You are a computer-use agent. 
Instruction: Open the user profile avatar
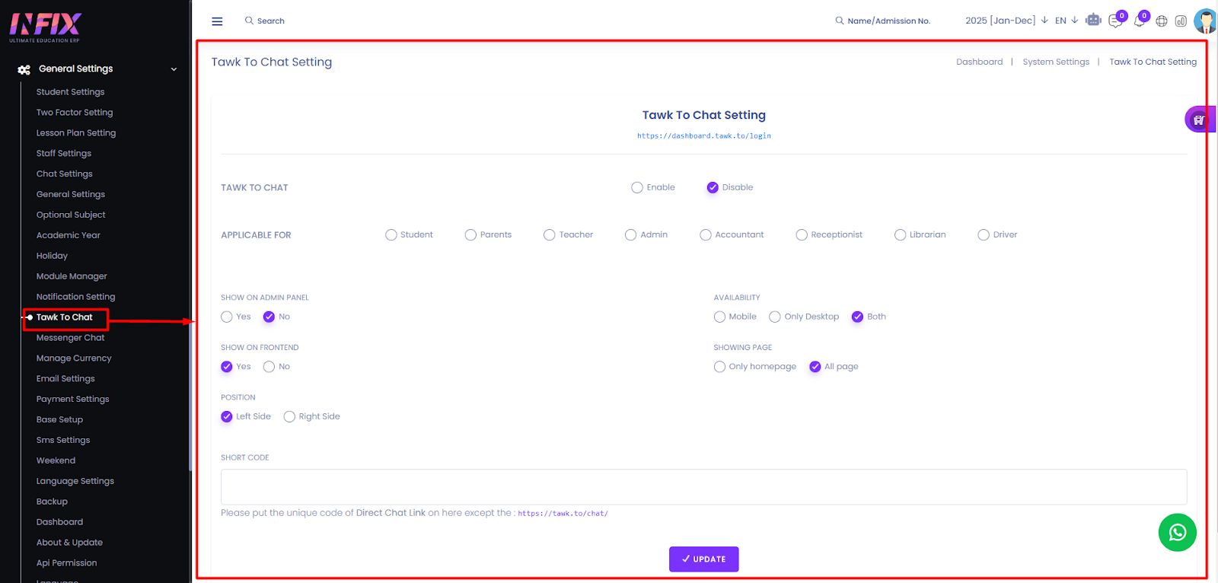point(1206,21)
